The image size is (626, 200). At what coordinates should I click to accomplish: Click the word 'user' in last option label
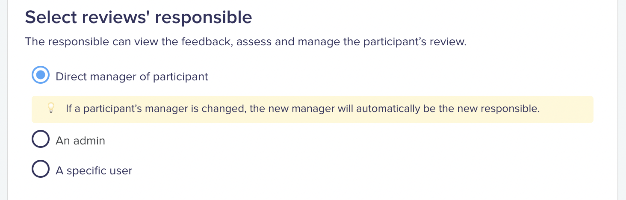pyautogui.click(x=121, y=171)
